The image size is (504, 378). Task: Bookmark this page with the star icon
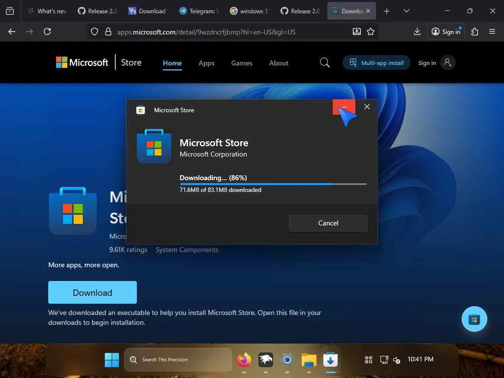[x=371, y=31]
